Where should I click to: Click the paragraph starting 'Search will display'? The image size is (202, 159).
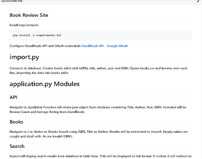(x=101, y=156)
